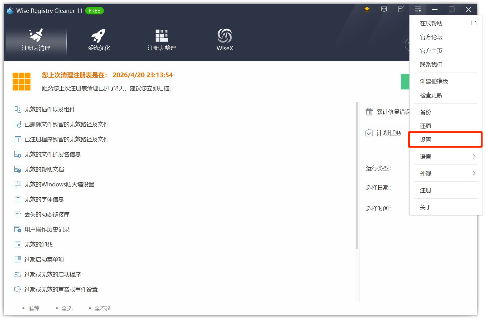
Task: Click the green scan button edge
Action: click(x=405, y=82)
